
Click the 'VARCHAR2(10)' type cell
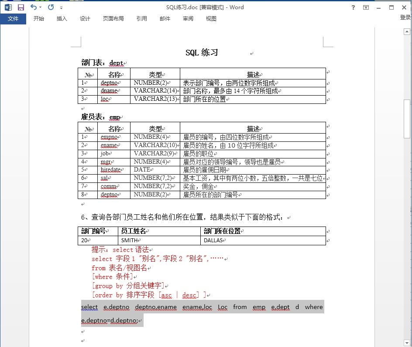[x=155, y=145]
